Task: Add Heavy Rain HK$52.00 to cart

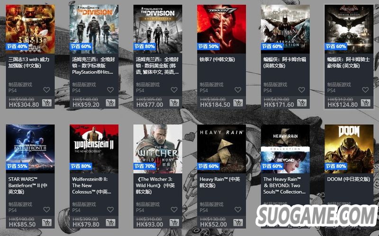Action: [x=238, y=223]
